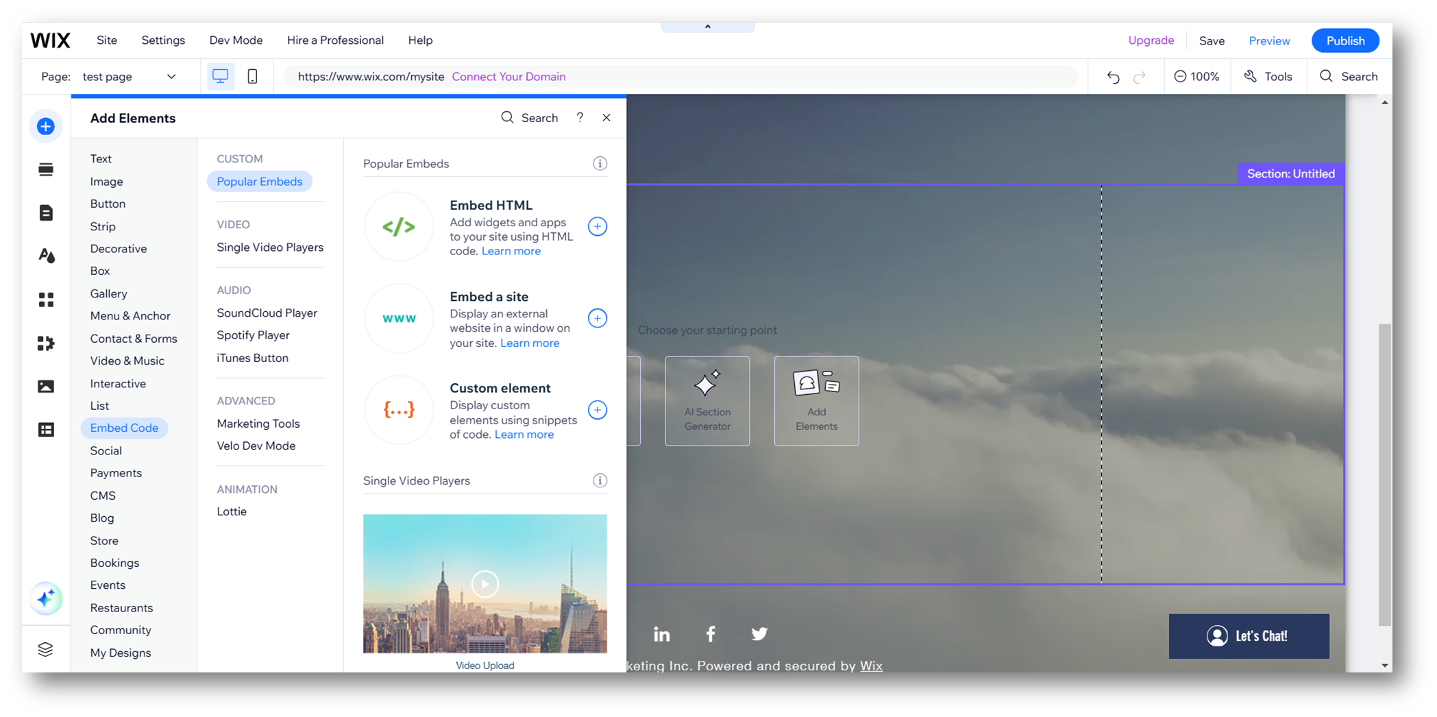1437x717 pixels.
Task: Open the App Market puzzle-piece icon
Action: 46,343
